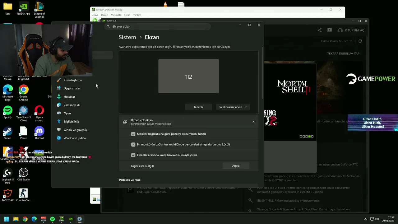Open Game Ready Sürücü dropdown
The image size is (398, 224).
pyautogui.click(x=337, y=41)
